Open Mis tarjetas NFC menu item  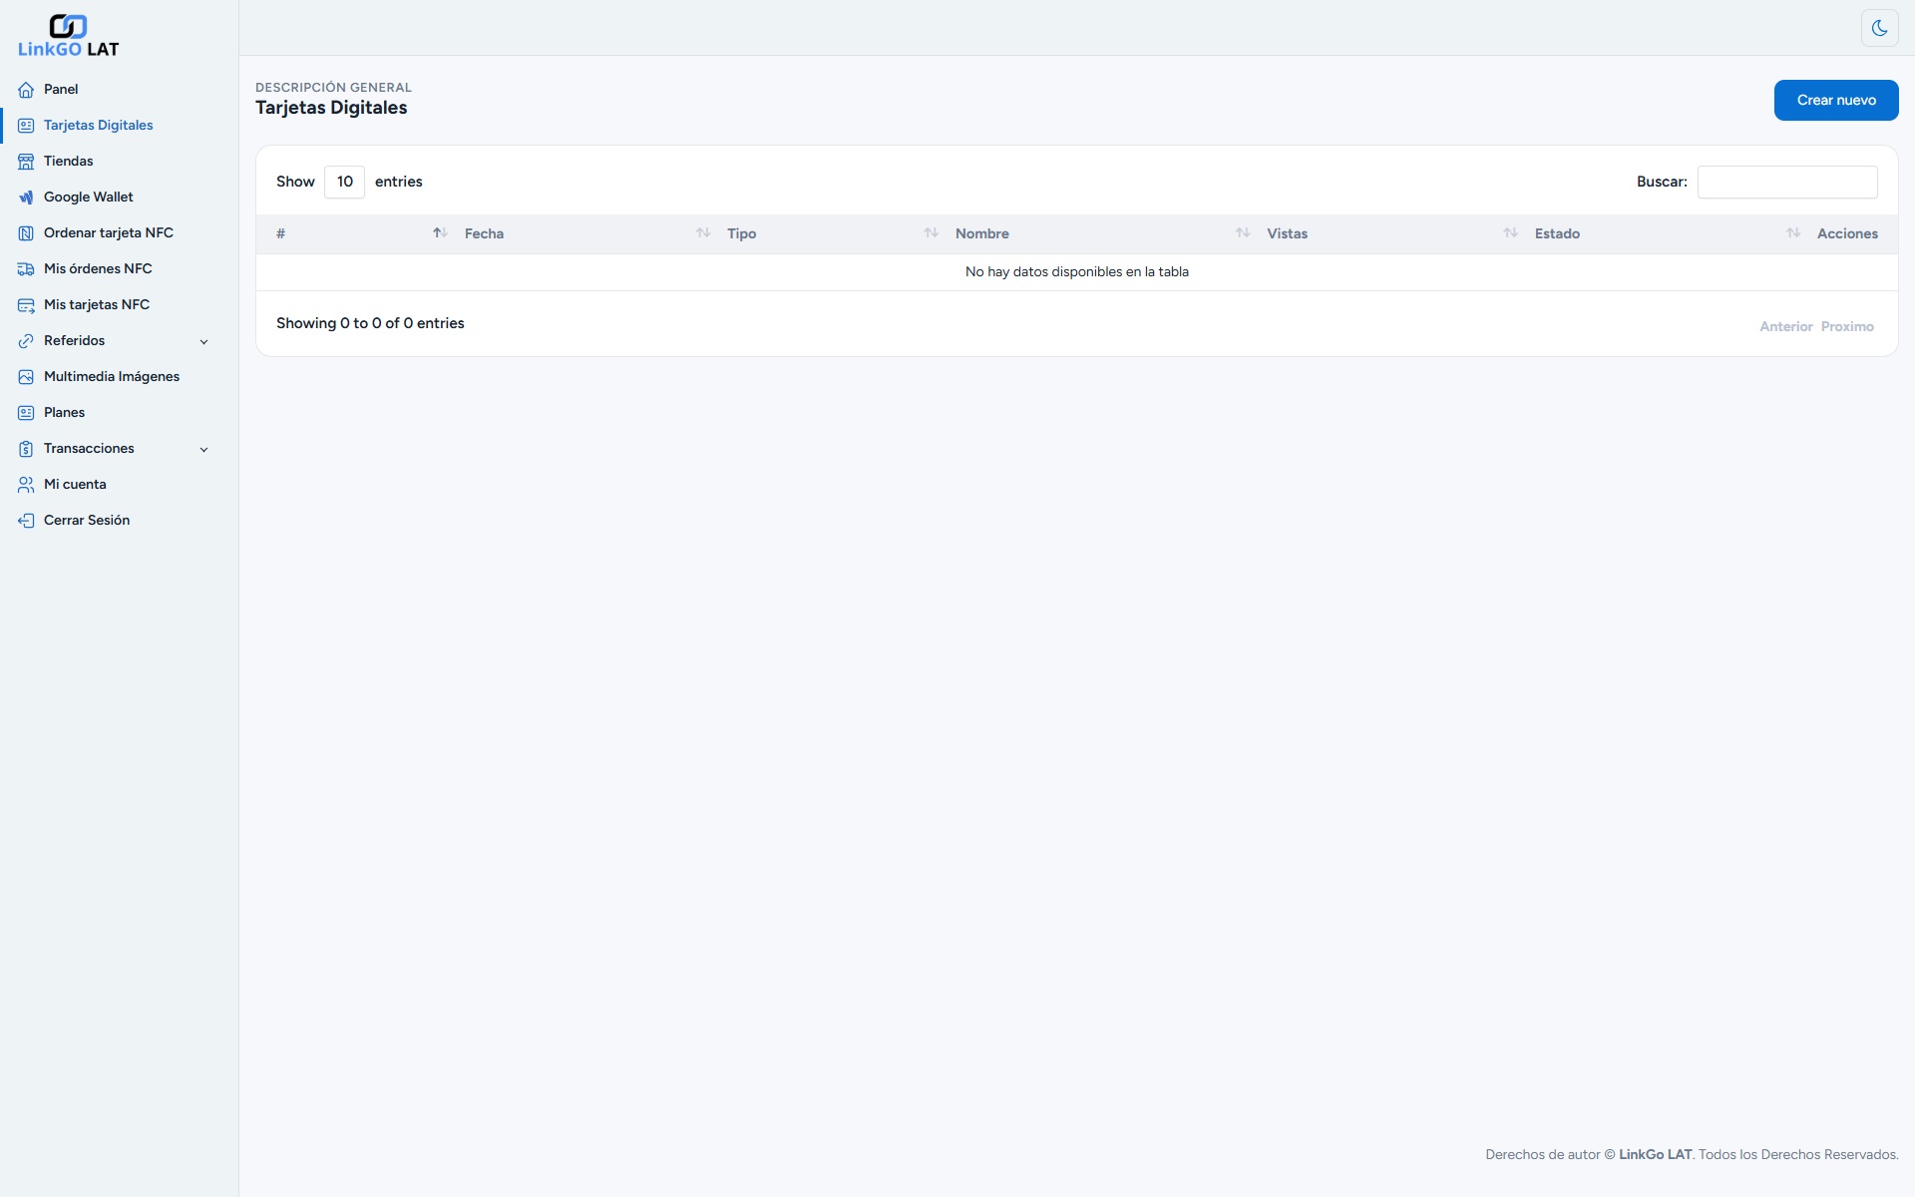tap(96, 305)
